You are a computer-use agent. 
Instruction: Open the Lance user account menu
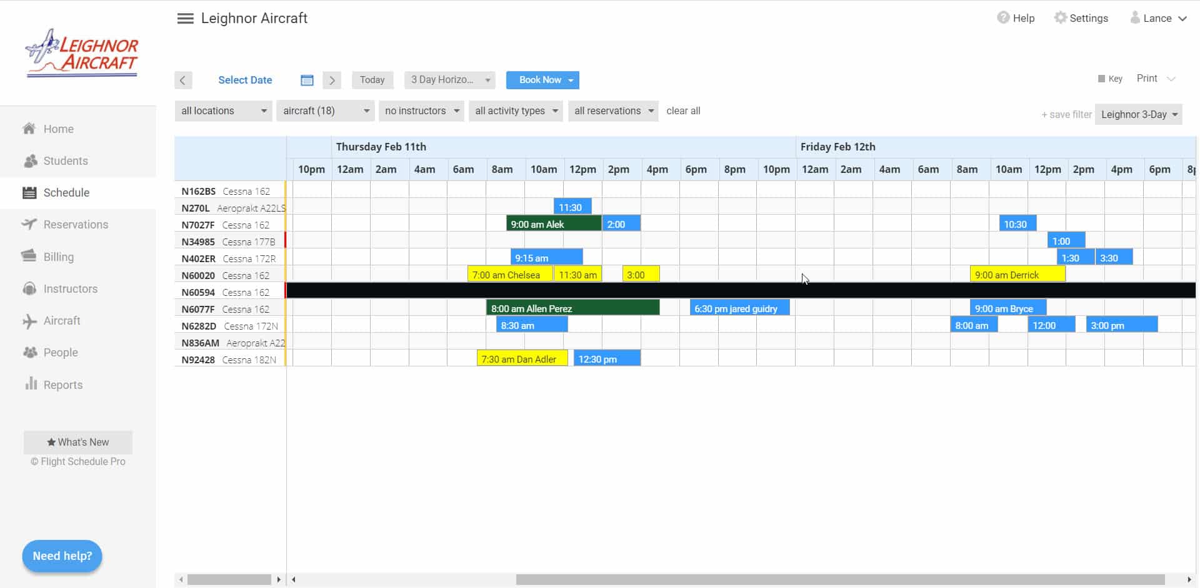click(x=1158, y=18)
